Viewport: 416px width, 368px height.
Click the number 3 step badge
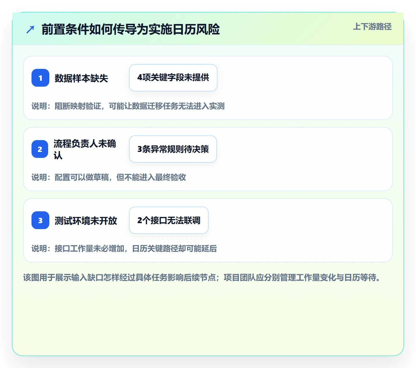(40, 220)
